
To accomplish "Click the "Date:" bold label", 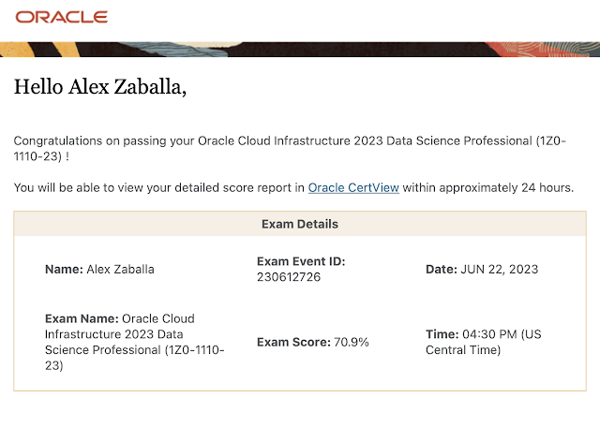I will click(x=442, y=270).
